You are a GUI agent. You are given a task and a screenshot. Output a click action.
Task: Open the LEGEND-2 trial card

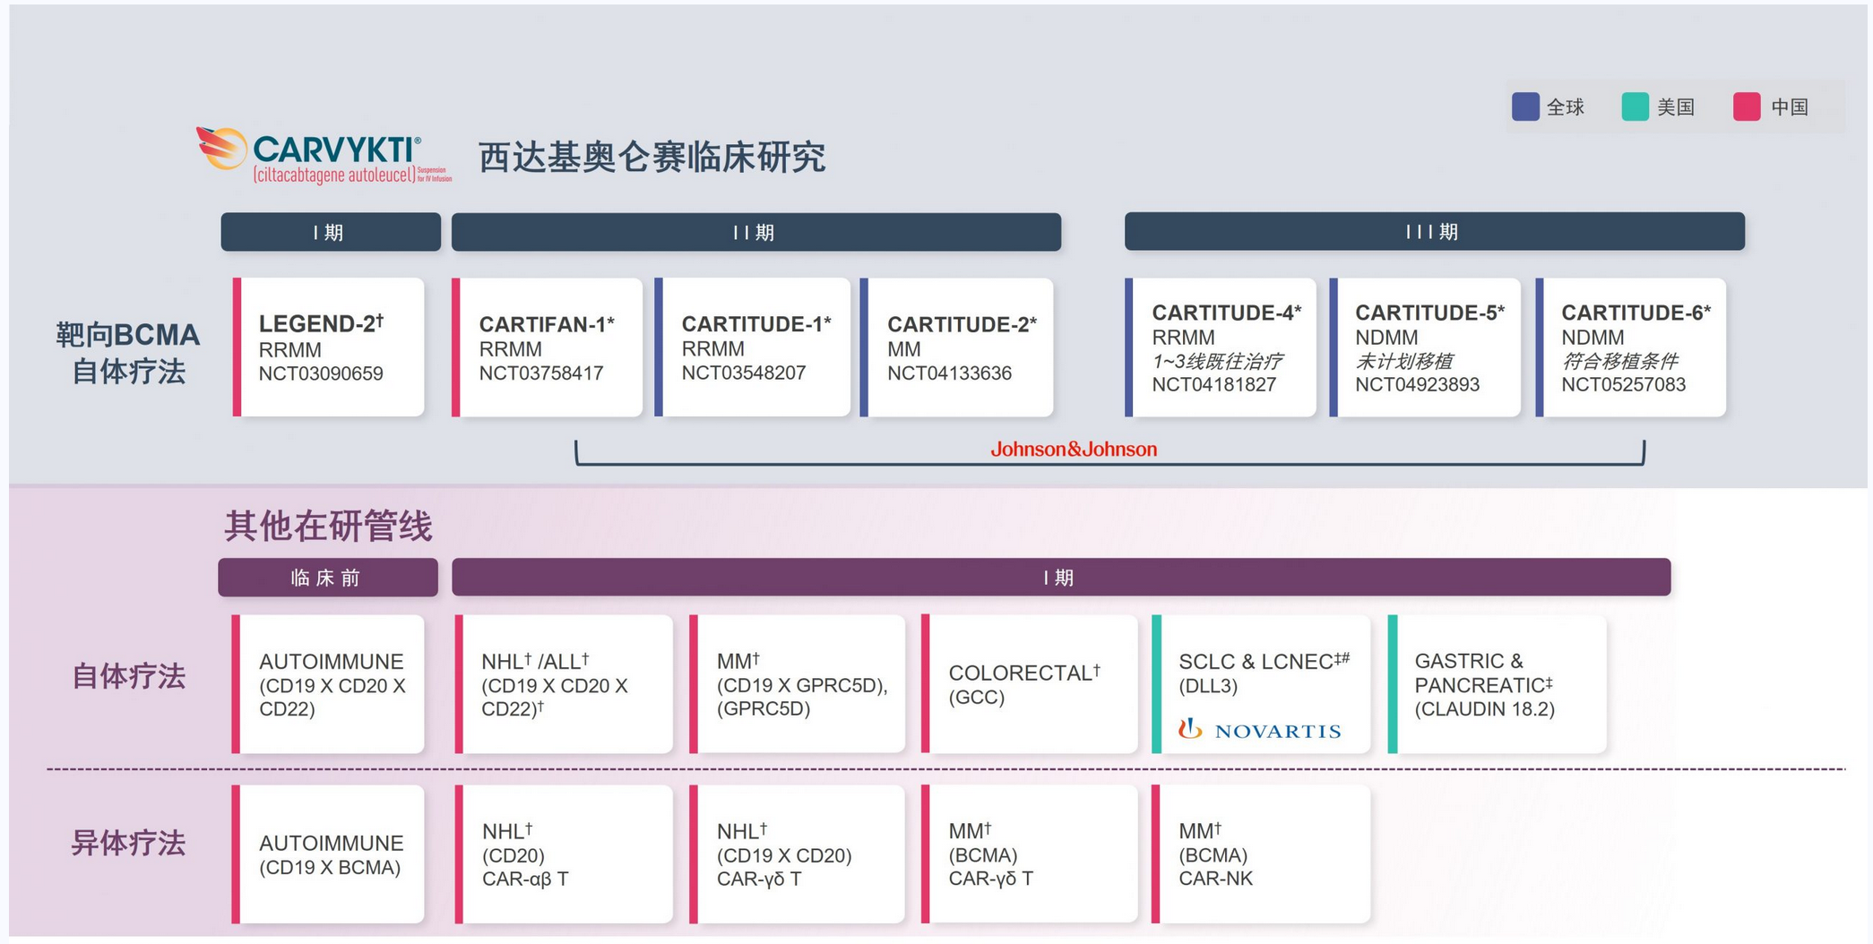click(x=329, y=348)
